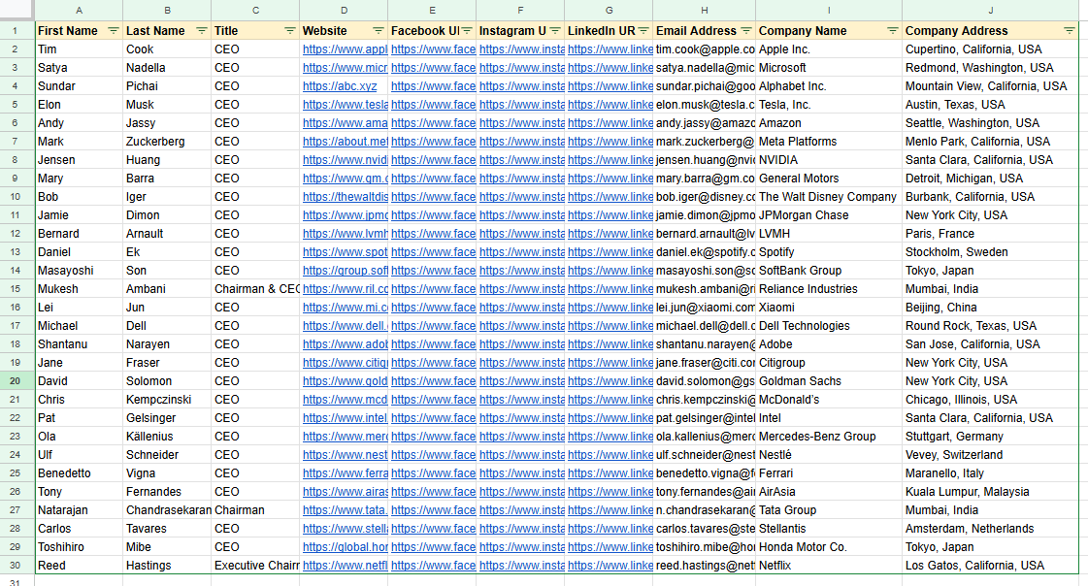
Task: Open Toshihiro Mibe's global.honda website link
Action: pyautogui.click(x=345, y=547)
